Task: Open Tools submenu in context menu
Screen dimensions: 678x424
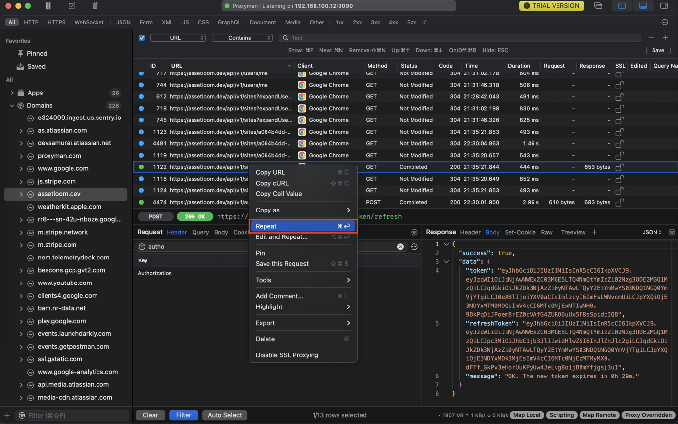Action: [x=303, y=280]
